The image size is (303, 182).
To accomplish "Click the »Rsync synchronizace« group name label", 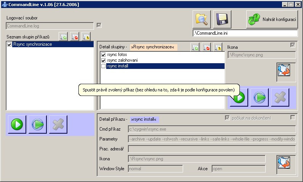I will pyautogui.click(x=154, y=47).
